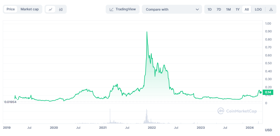The width and height of the screenshot is (280, 136).
Task: Select the 1Y time range
Action: tap(238, 9)
